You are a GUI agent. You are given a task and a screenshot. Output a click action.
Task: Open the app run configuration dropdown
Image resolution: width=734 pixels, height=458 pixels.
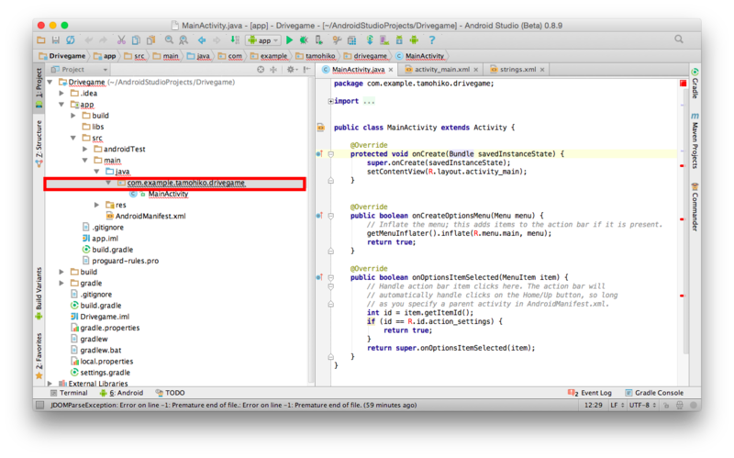pyautogui.click(x=263, y=40)
